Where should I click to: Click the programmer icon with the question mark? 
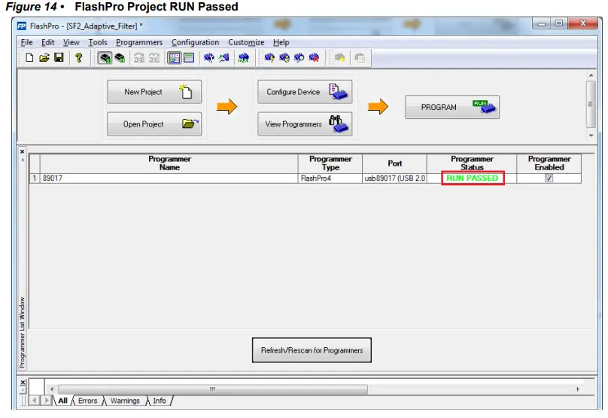pos(209,58)
